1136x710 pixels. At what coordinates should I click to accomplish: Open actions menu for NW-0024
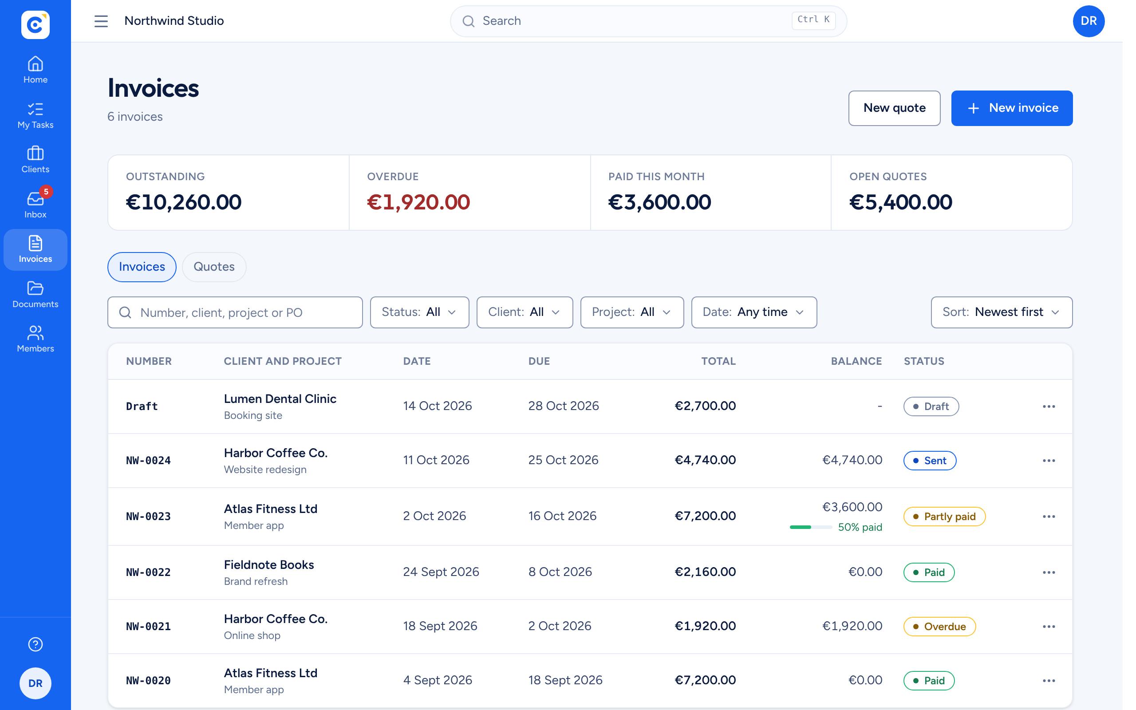[1049, 461]
